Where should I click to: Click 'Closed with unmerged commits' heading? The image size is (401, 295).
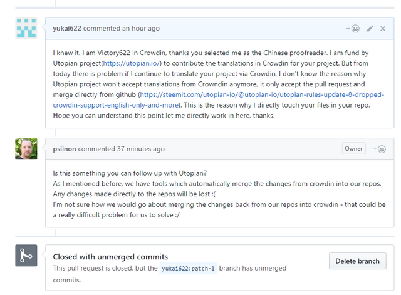[x=110, y=256]
